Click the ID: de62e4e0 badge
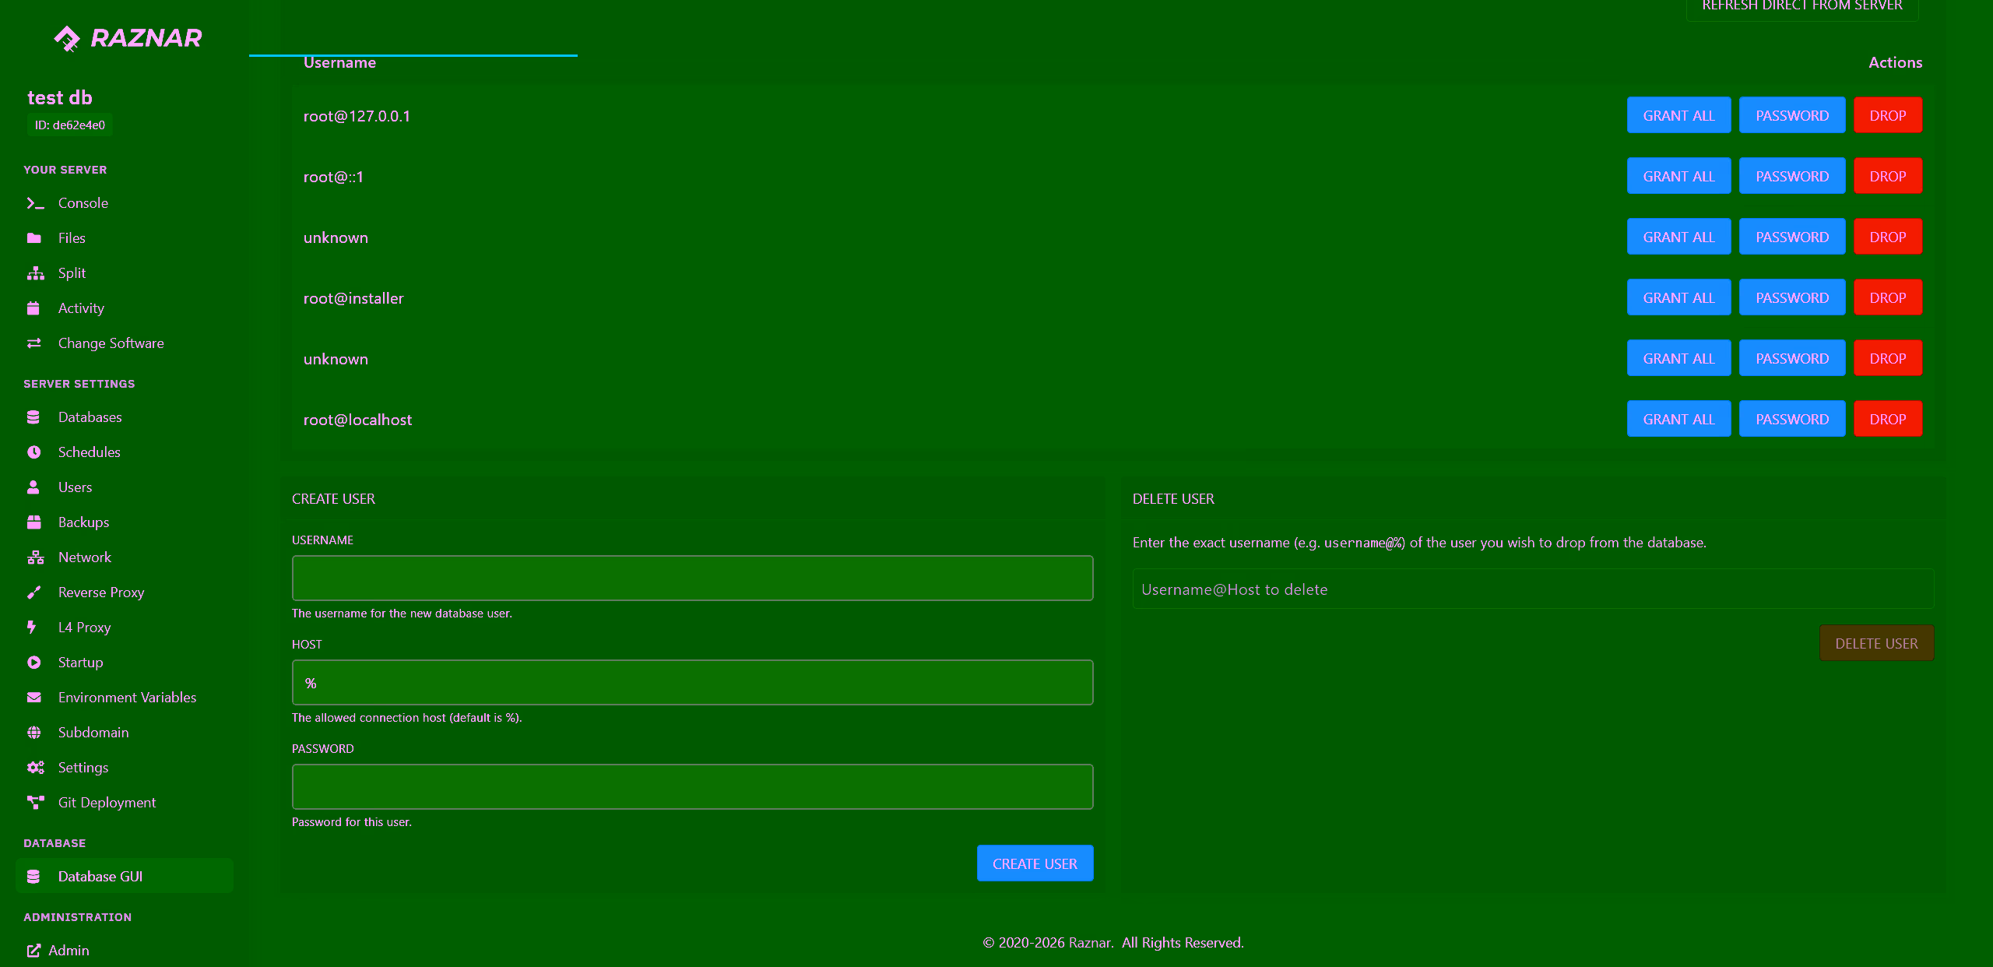 pos(69,125)
